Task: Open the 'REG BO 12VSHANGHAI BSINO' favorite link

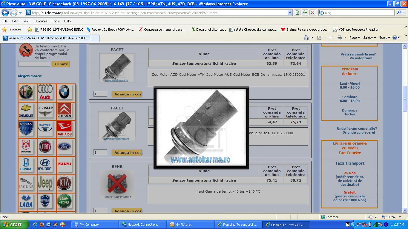Action: pyautogui.click(x=59, y=30)
